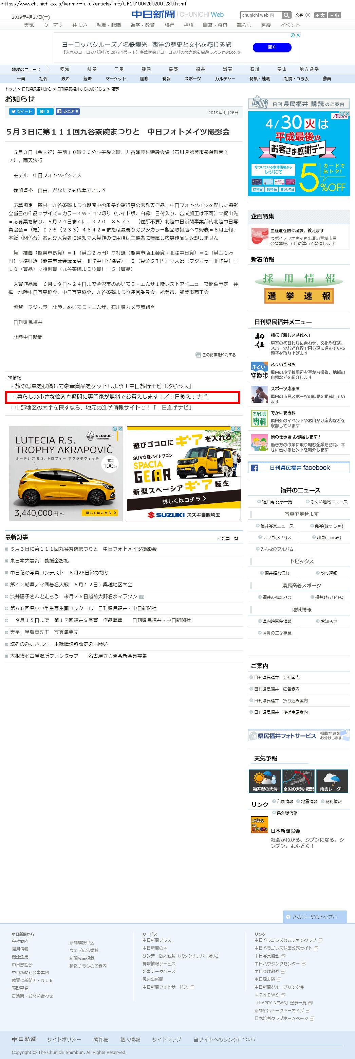Open スポーツ応援席 menu thumbnail
355x1059 pixels.
coord(259,394)
